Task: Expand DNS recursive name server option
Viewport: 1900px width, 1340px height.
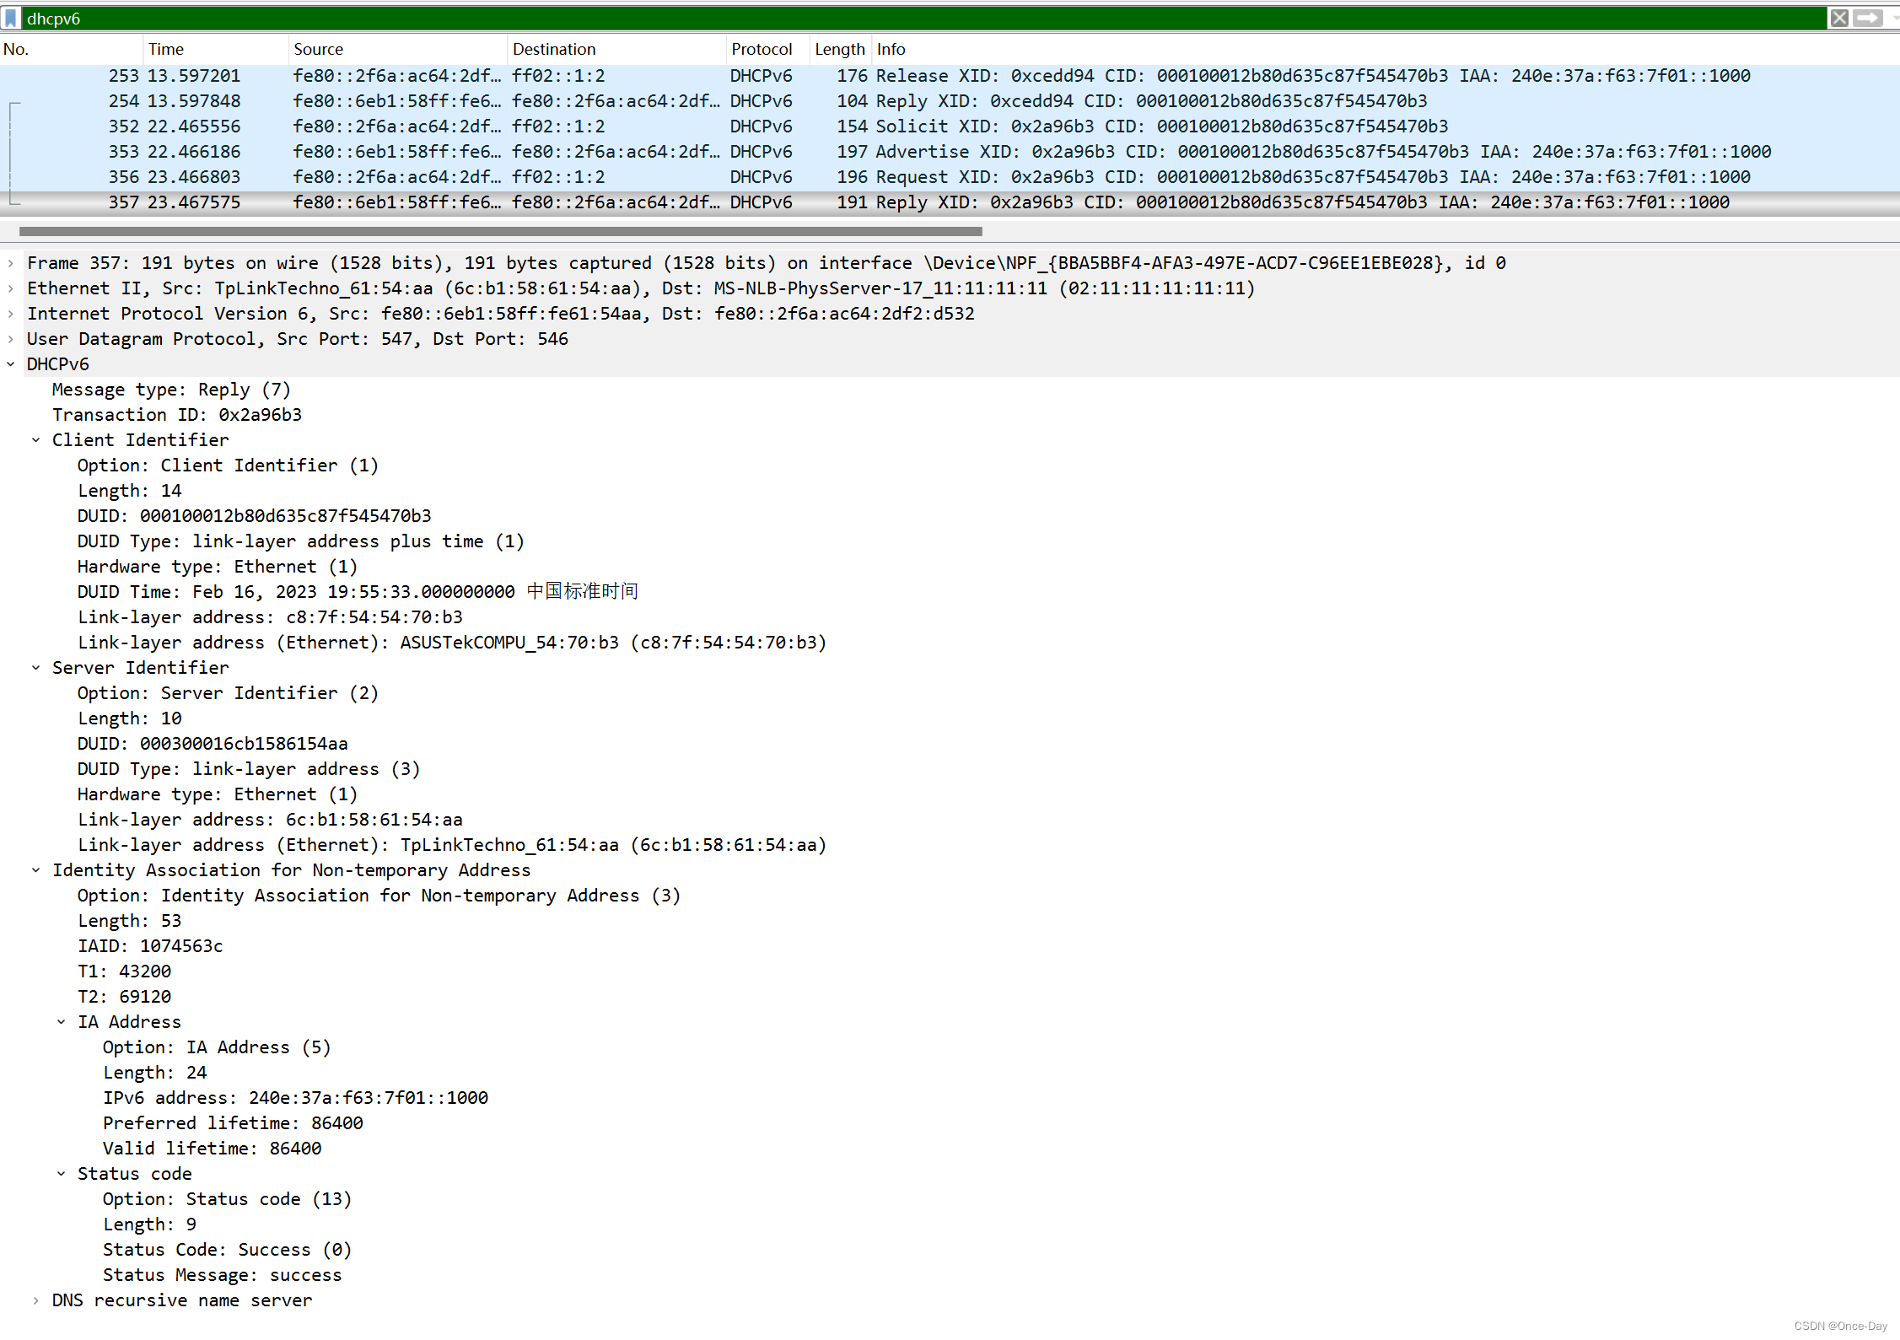Action: tap(35, 1300)
